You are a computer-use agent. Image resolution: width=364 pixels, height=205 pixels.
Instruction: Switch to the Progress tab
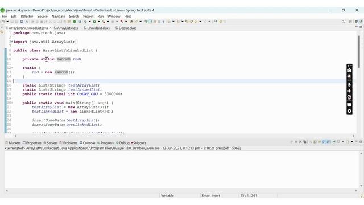pyautogui.click(x=106, y=143)
